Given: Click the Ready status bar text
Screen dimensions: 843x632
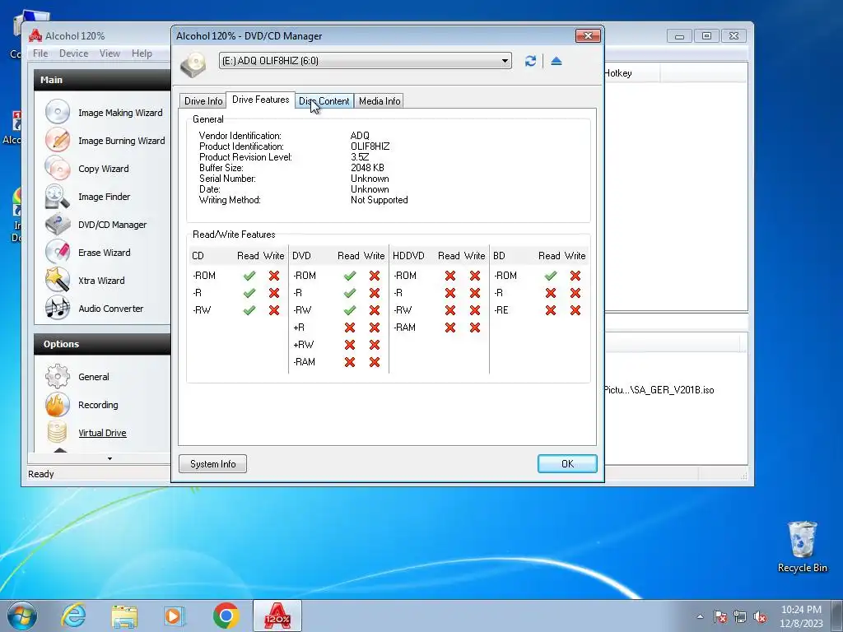Looking at the screenshot, I should (x=41, y=474).
